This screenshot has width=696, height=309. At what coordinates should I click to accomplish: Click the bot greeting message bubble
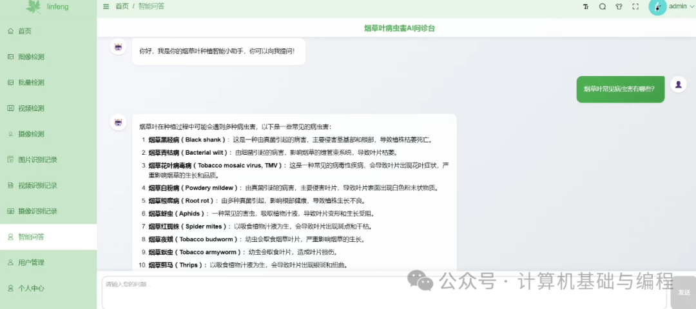(x=219, y=52)
